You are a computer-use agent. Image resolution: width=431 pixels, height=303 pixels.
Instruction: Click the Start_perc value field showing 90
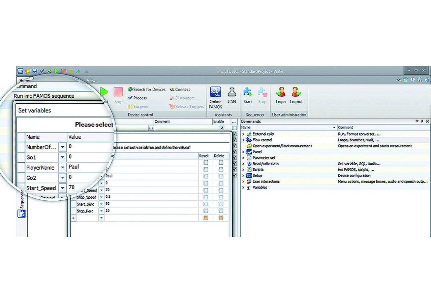(151, 204)
